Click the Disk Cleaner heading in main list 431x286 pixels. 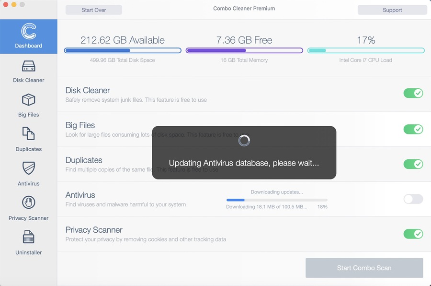click(x=88, y=90)
